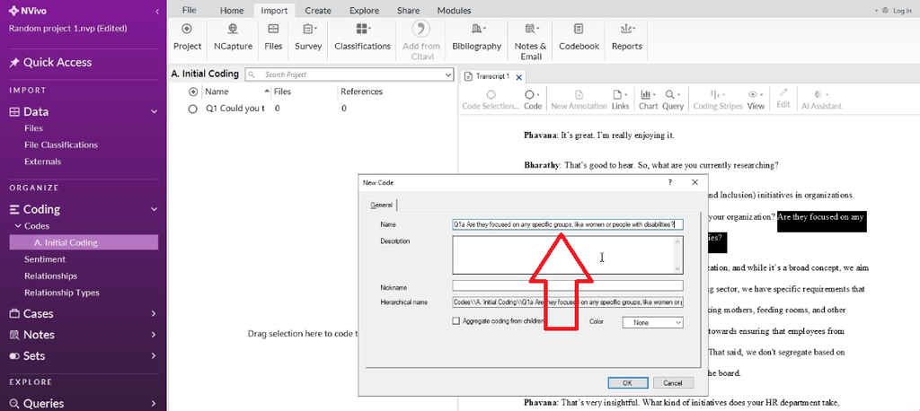This screenshot has width=920, height=411.
Task: Collapse the NVivo navigation pane
Action: pos(157,11)
